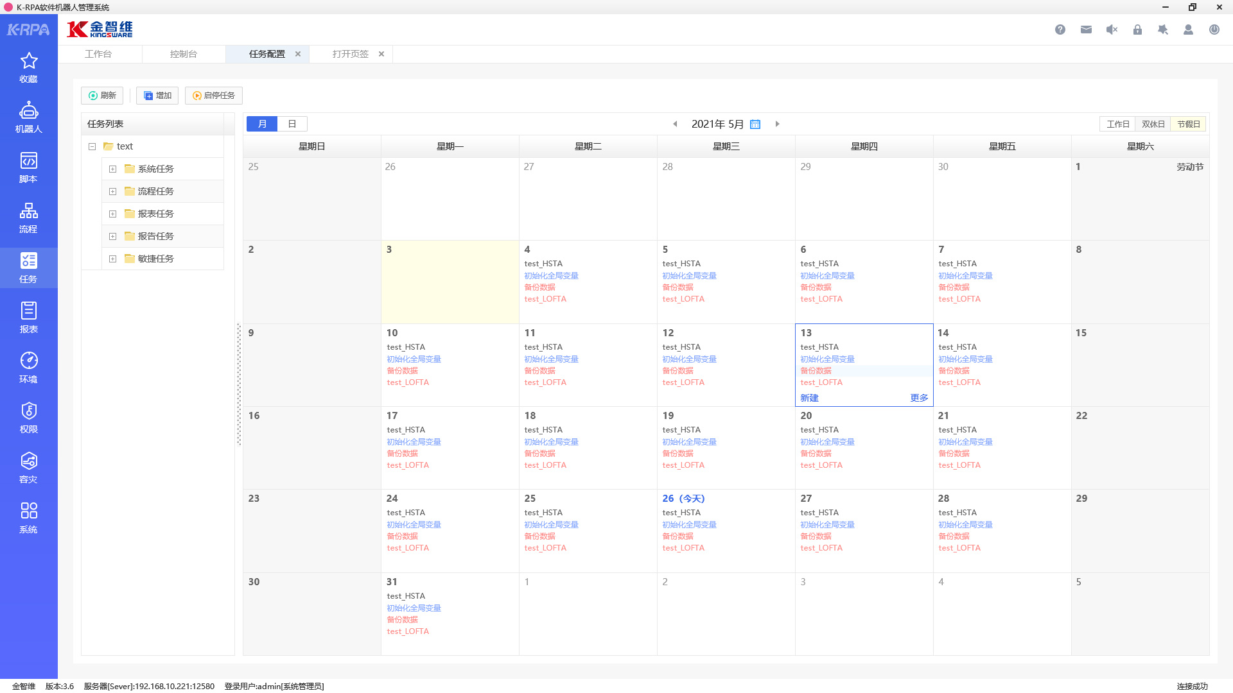This screenshot has height=693, width=1233.
Task: Navigate to 流程 section
Action: point(30,218)
